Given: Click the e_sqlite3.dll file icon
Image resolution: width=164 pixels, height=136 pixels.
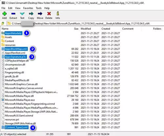Looking at the screenshot, I should [x=3, y=69].
